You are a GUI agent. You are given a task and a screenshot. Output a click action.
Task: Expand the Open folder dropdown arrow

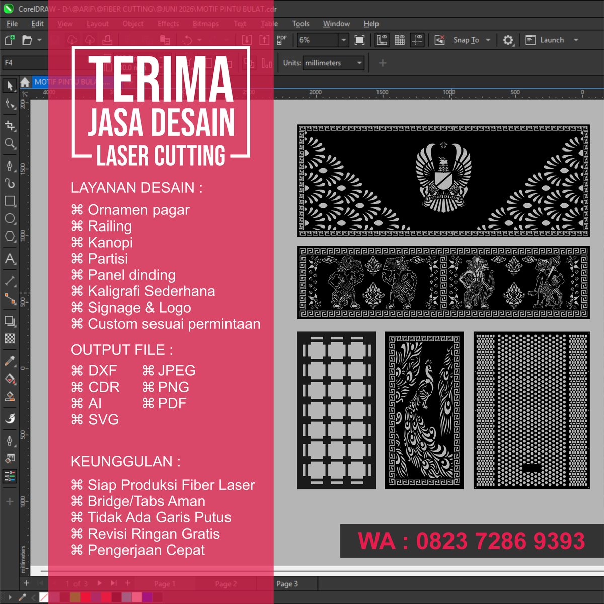click(x=39, y=40)
